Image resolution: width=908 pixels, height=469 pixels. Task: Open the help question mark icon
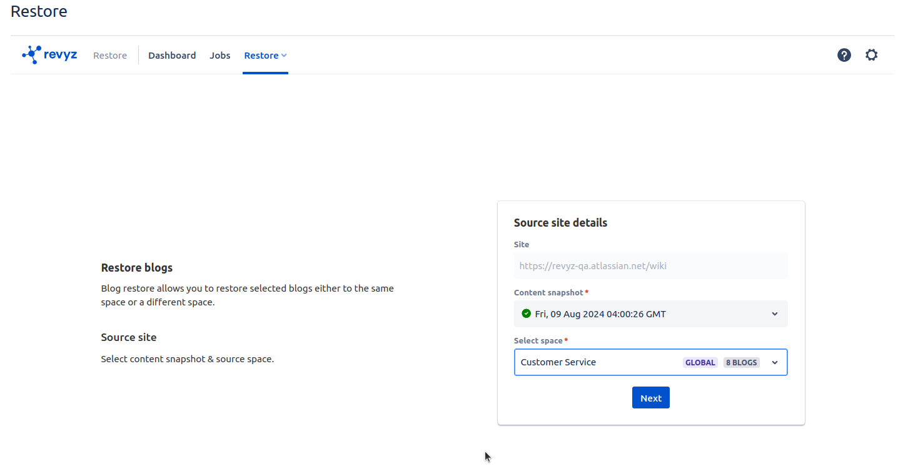coord(844,55)
